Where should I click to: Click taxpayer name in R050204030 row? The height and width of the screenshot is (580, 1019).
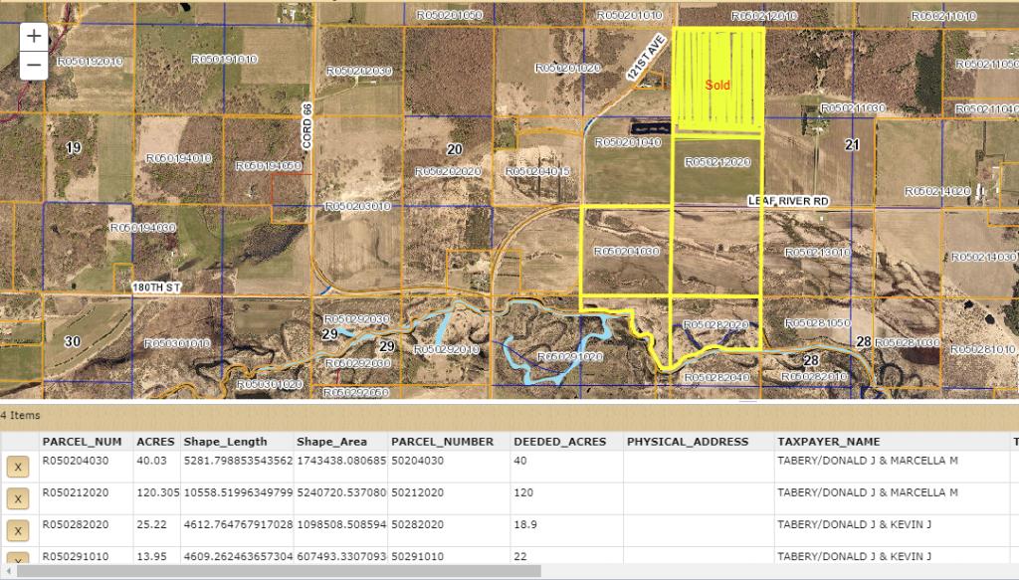(868, 461)
